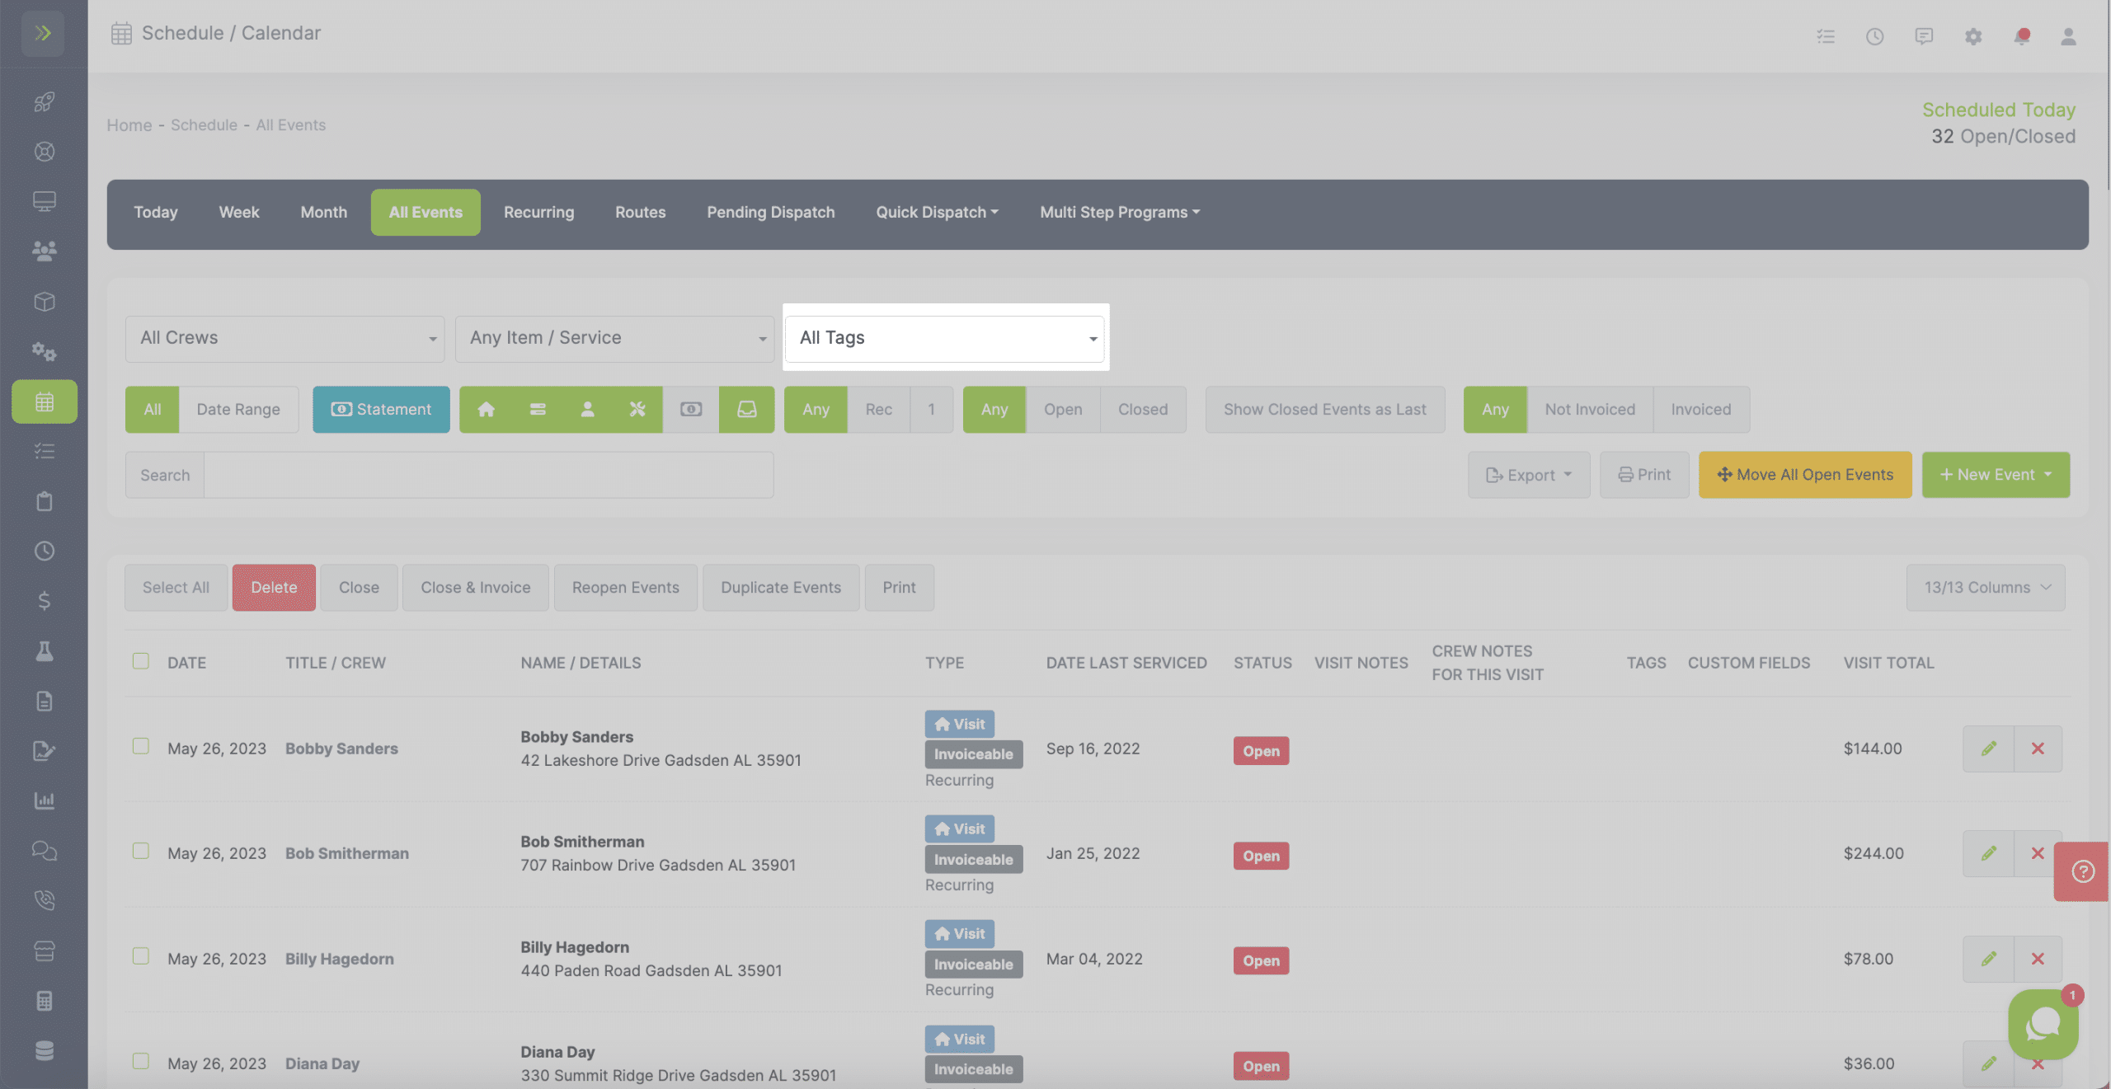
Task: Toggle the Closed status filter
Action: 1143,410
